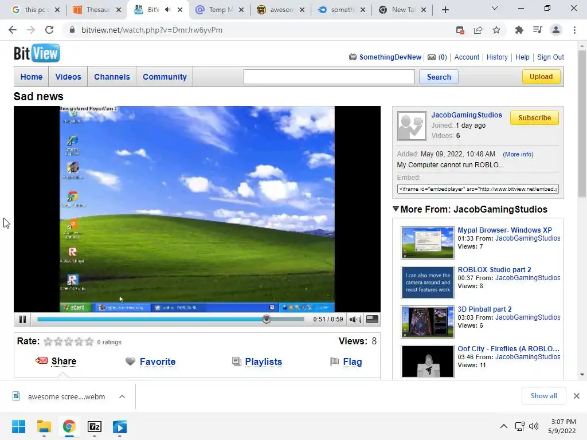Open the tab search dropdown
This screenshot has height=440, width=587.
coord(495,8)
